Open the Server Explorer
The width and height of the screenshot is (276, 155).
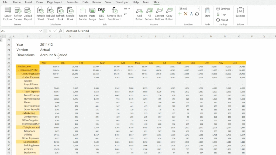tap(8, 14)
